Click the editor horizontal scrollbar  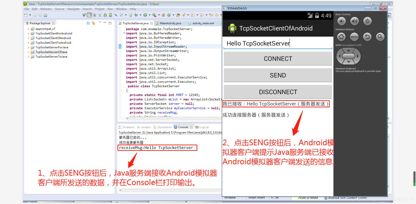pos(174,118)
